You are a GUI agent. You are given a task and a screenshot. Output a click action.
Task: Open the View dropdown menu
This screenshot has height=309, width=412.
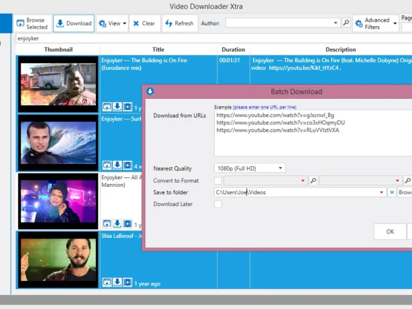pos(112,23)
